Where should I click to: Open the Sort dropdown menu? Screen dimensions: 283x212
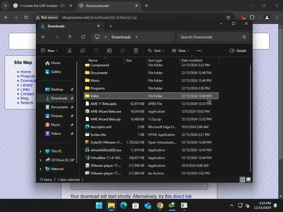click(156, 51)
